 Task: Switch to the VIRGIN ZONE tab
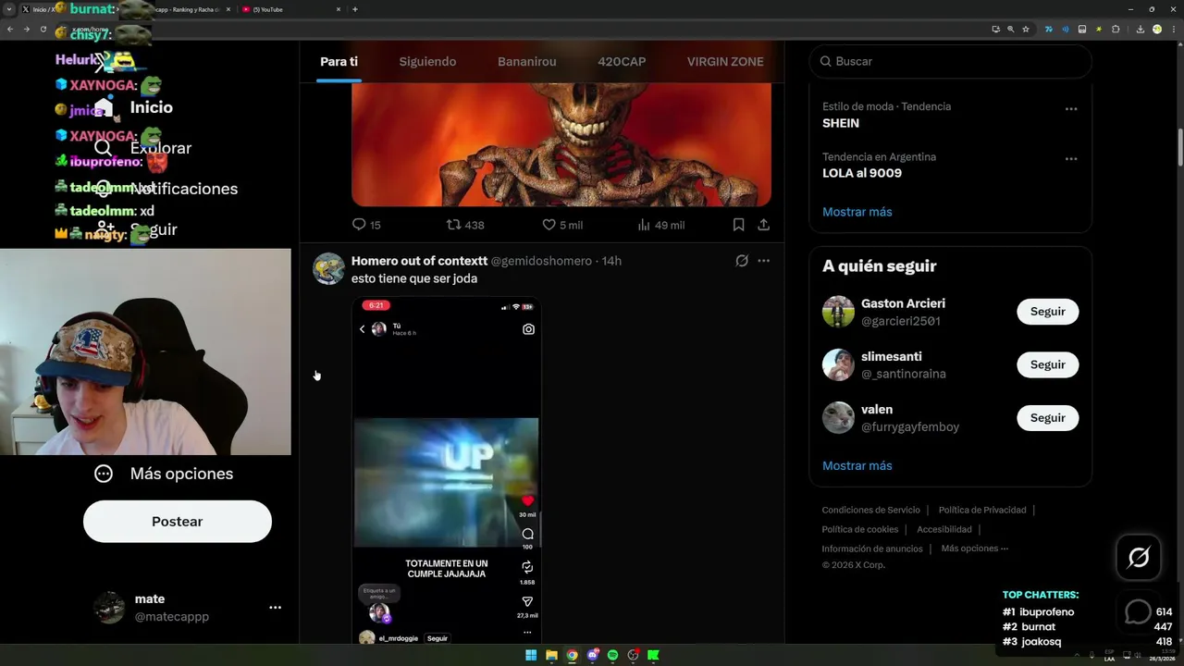click(x=725, y=62)
